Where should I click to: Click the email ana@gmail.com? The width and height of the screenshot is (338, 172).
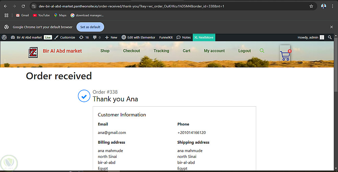click(112, 133)
